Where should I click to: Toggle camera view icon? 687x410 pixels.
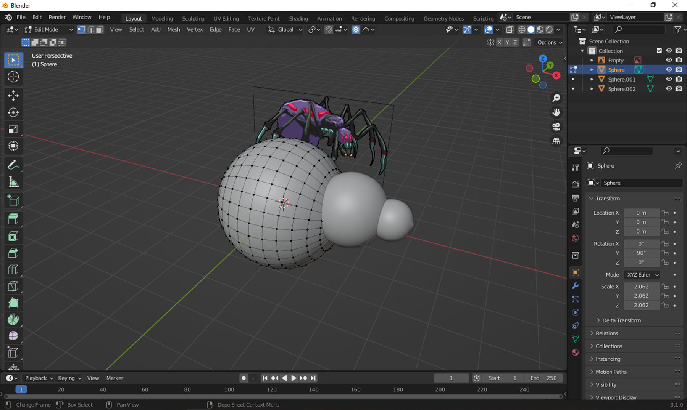click(556, 127)
